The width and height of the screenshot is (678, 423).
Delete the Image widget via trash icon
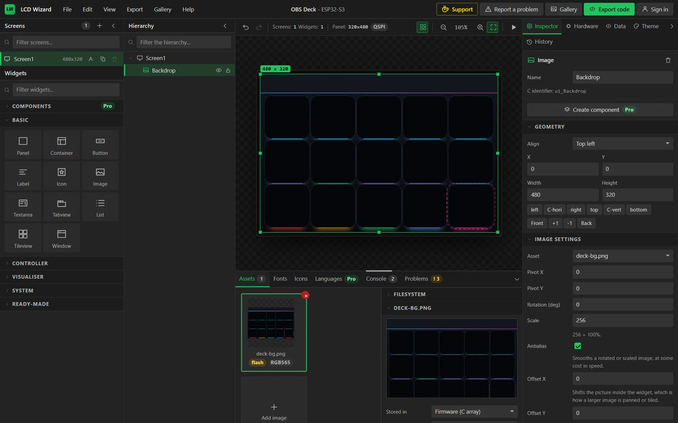[668, 60]
